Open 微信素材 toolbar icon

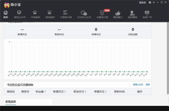[x=50, y=13]
